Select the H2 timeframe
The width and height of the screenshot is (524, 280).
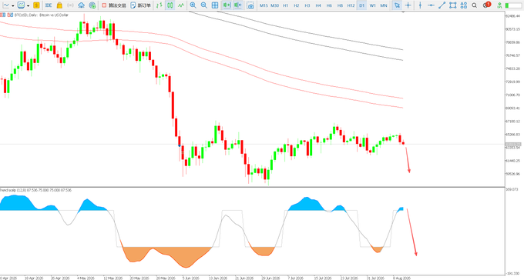click(297, 5)
